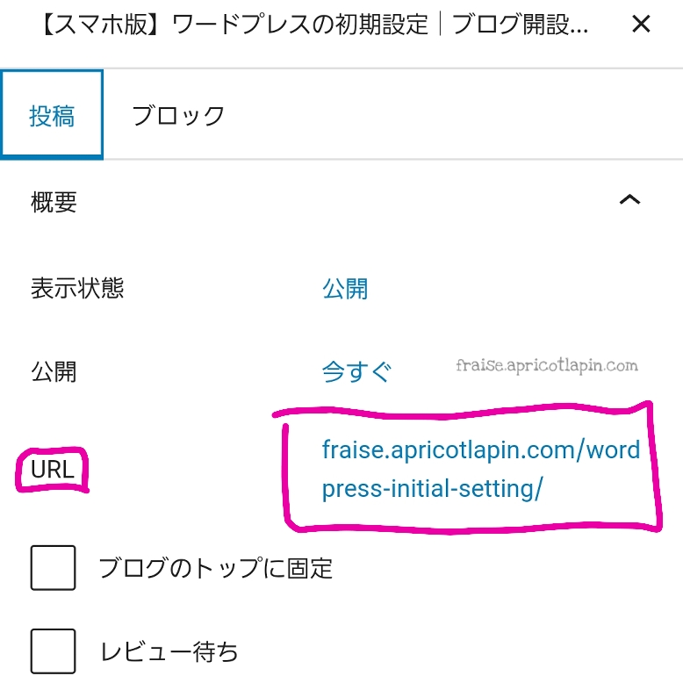Viewport: 683px width, 683px height.
Task: Switch to the 投稿 tab
Action: [x=52, y=115]
